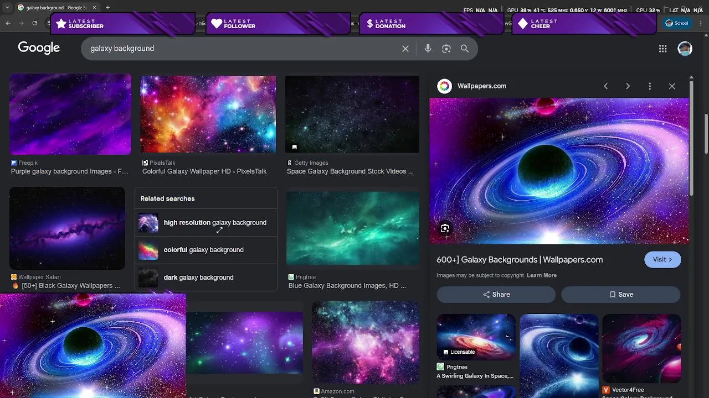This screenshot has height=398, width=709.
Task: Open the tab list dropdown arrow
Action: pyautogui.click(x=7, y=7)
